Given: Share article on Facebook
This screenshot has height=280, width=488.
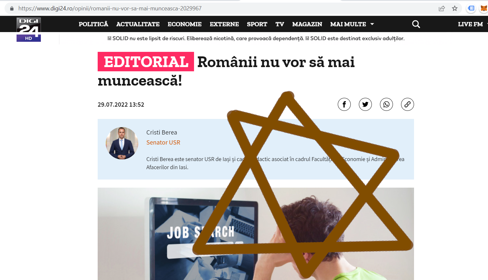Looking at the screenshot, I should pos(344,104).
